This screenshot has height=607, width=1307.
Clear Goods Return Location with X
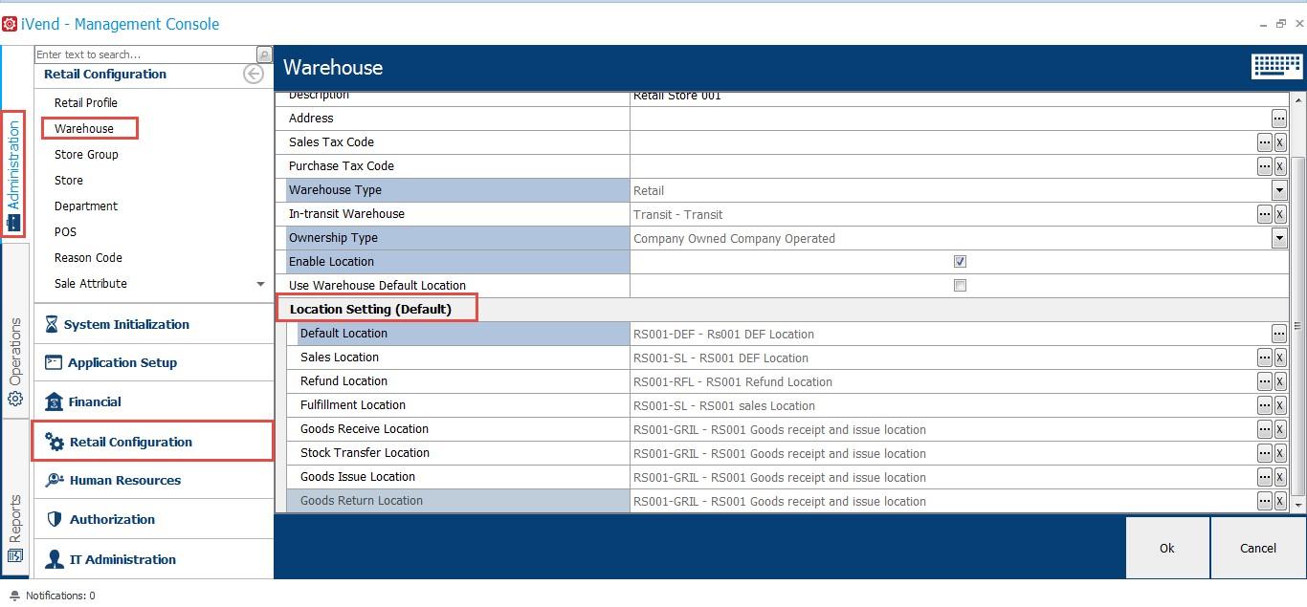click(1280, 501)
